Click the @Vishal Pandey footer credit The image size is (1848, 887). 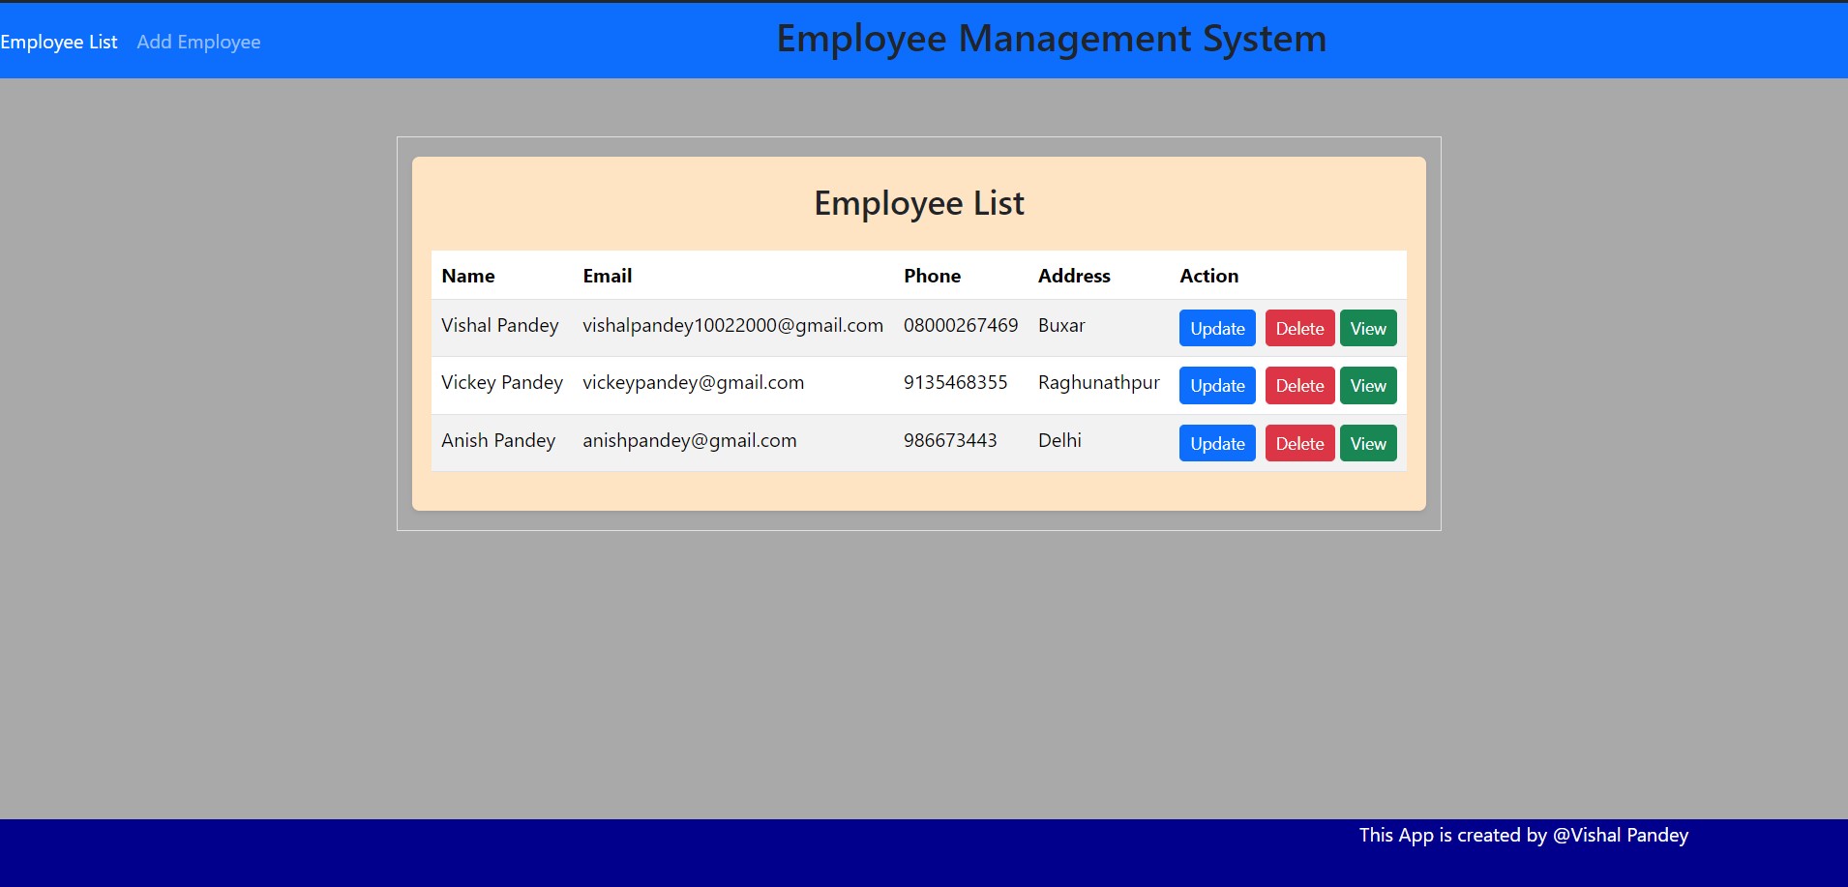click(x=1620, y=835)
